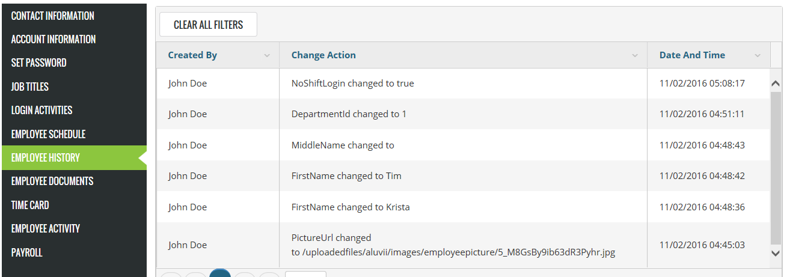Click the Clear All Filters button

coord(208,25)
